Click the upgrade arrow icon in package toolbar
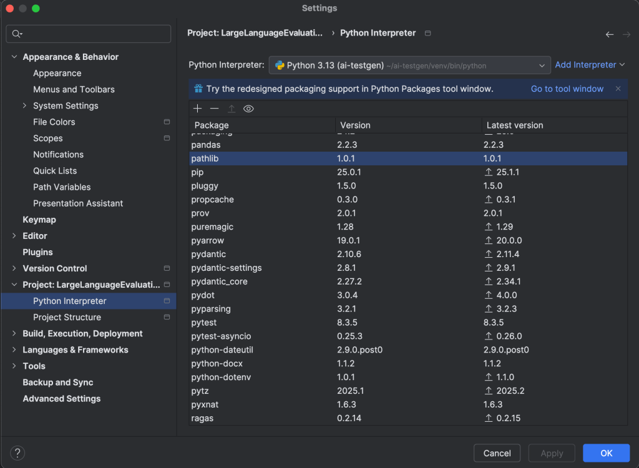639x468 pixels. [232, 109]
